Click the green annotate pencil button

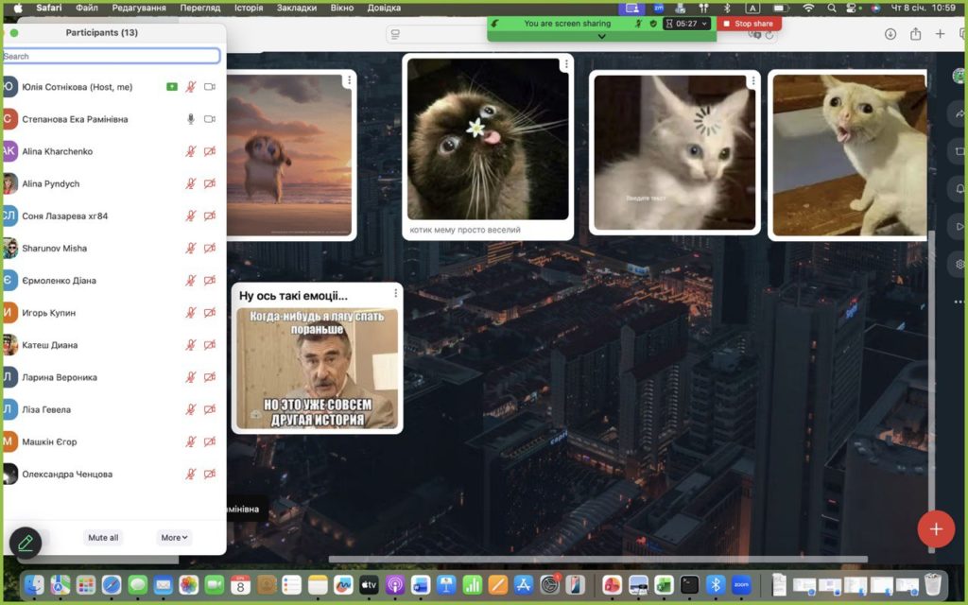point(26,543)
